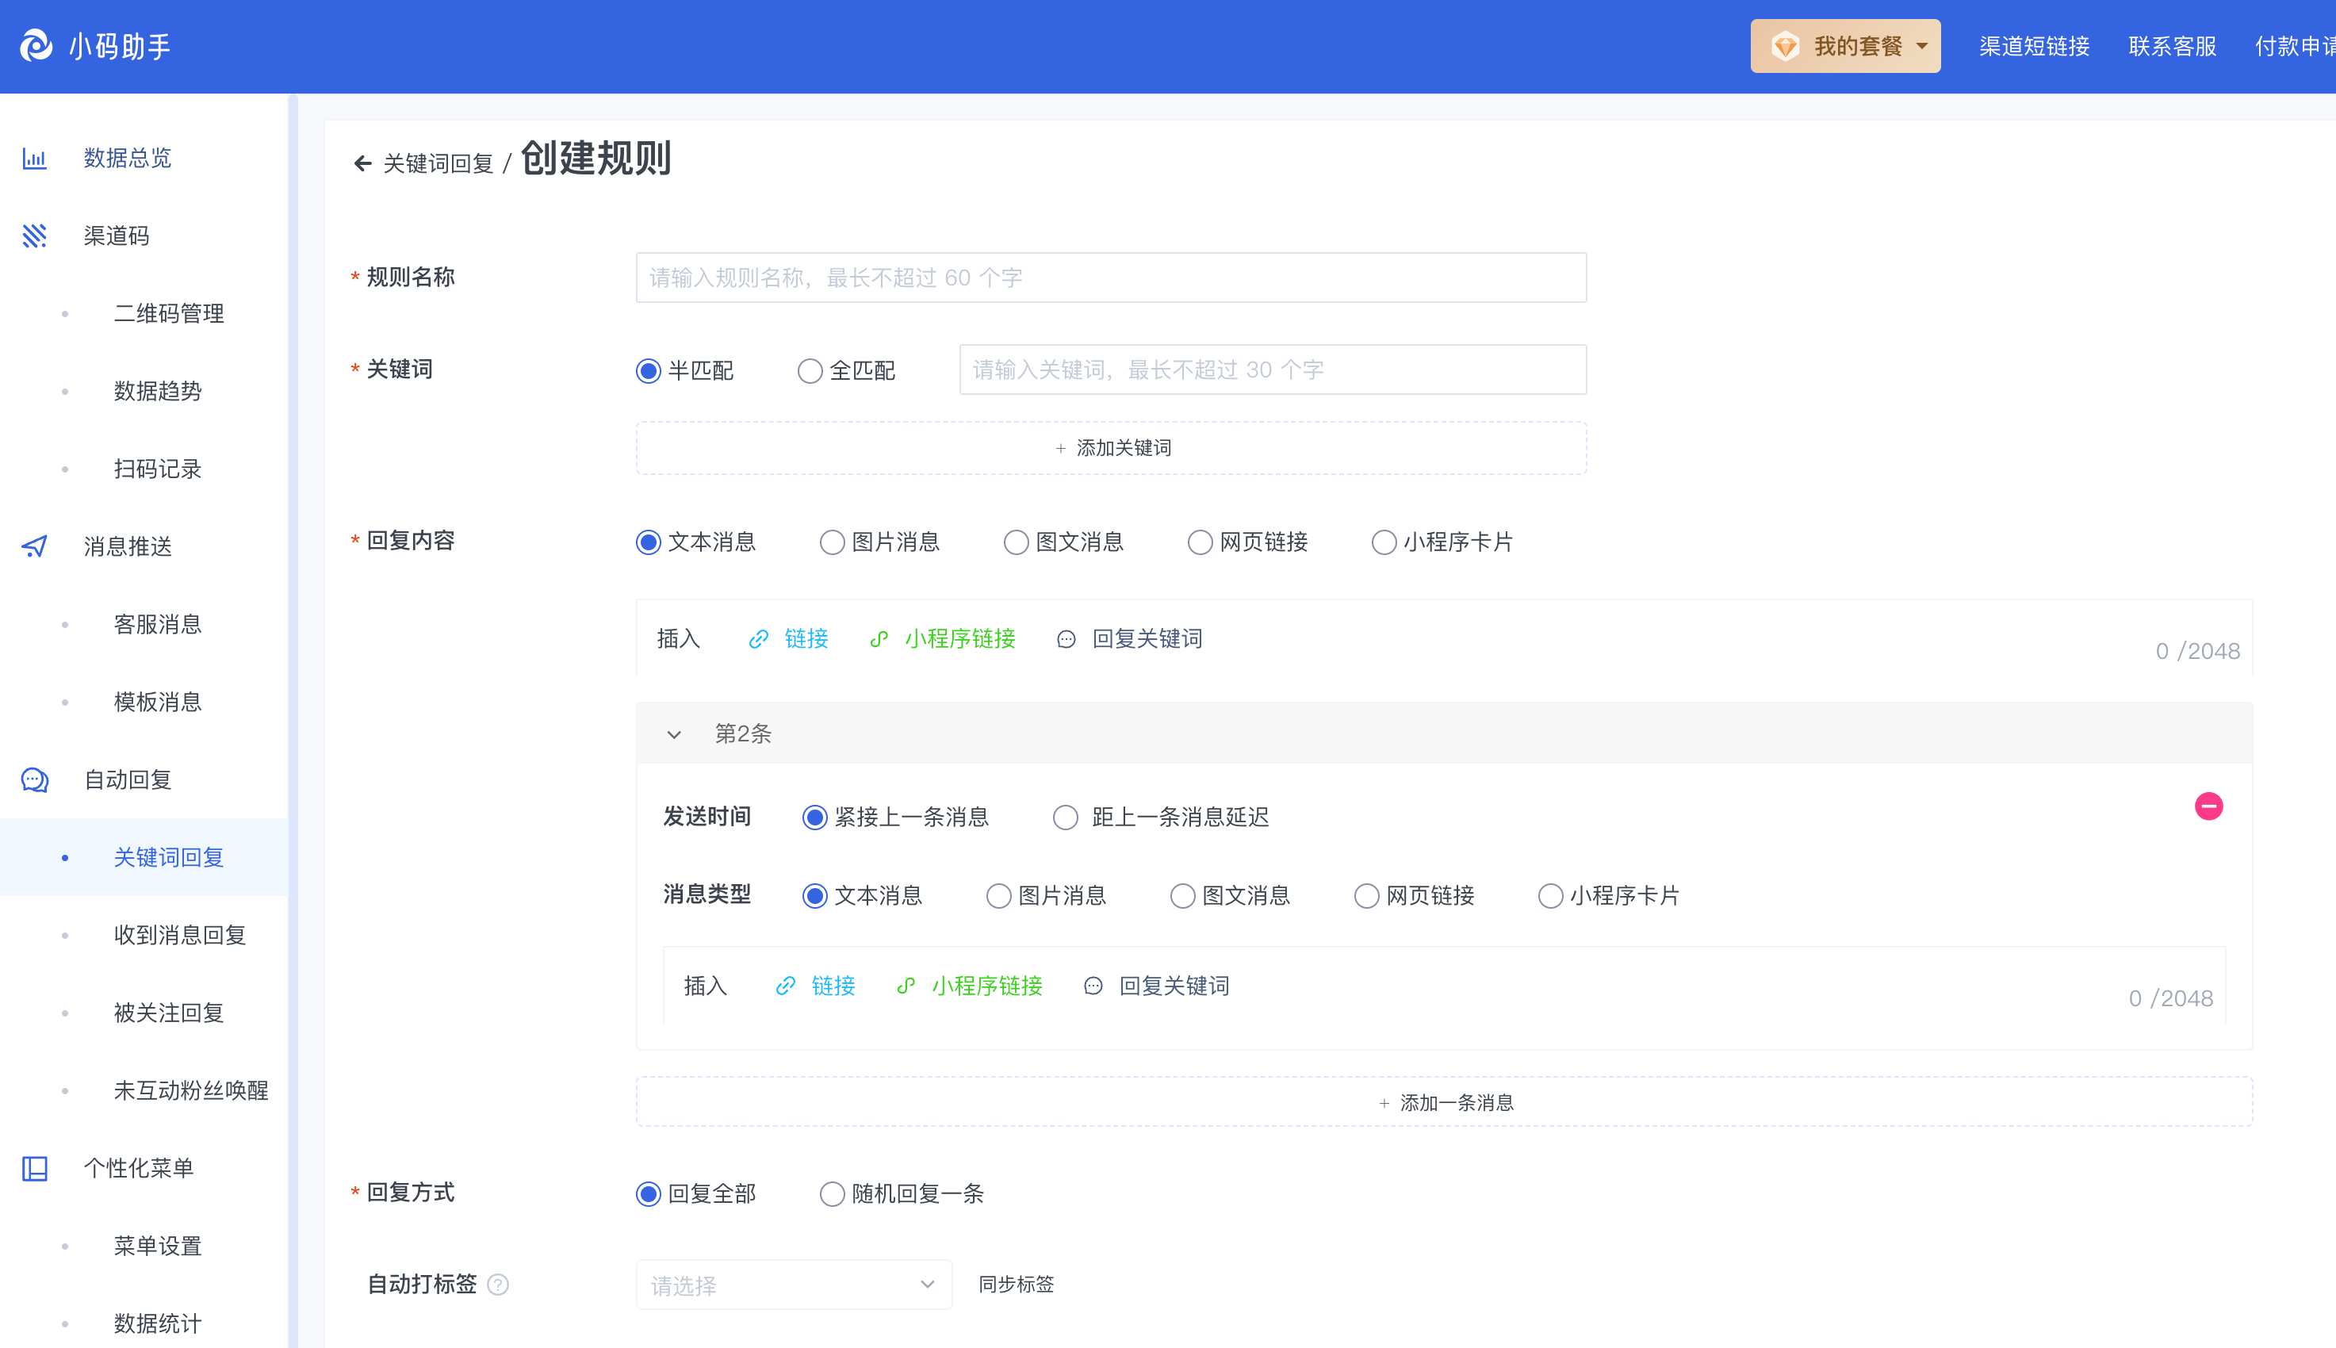Viewport: 2336px width, 1348px height.
Task: Click the 添加一条消息 button
Action: [x=1444, y=1103]
